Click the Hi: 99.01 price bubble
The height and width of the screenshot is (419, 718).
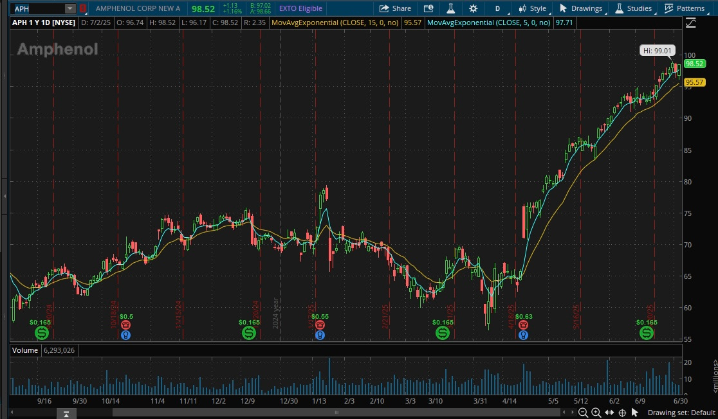tap(657, 51)
